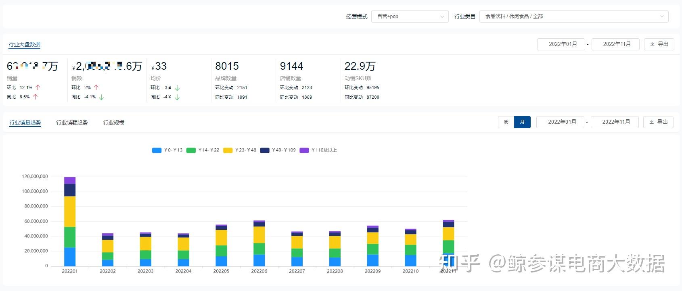Click the 202208 stacked bar in the chart
This screenshot has height=291, width=682.
pyautogui.click(x=335, y=249)
